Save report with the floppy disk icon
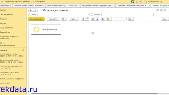Screen dimensions: 169x95 (x=103, y=19)
